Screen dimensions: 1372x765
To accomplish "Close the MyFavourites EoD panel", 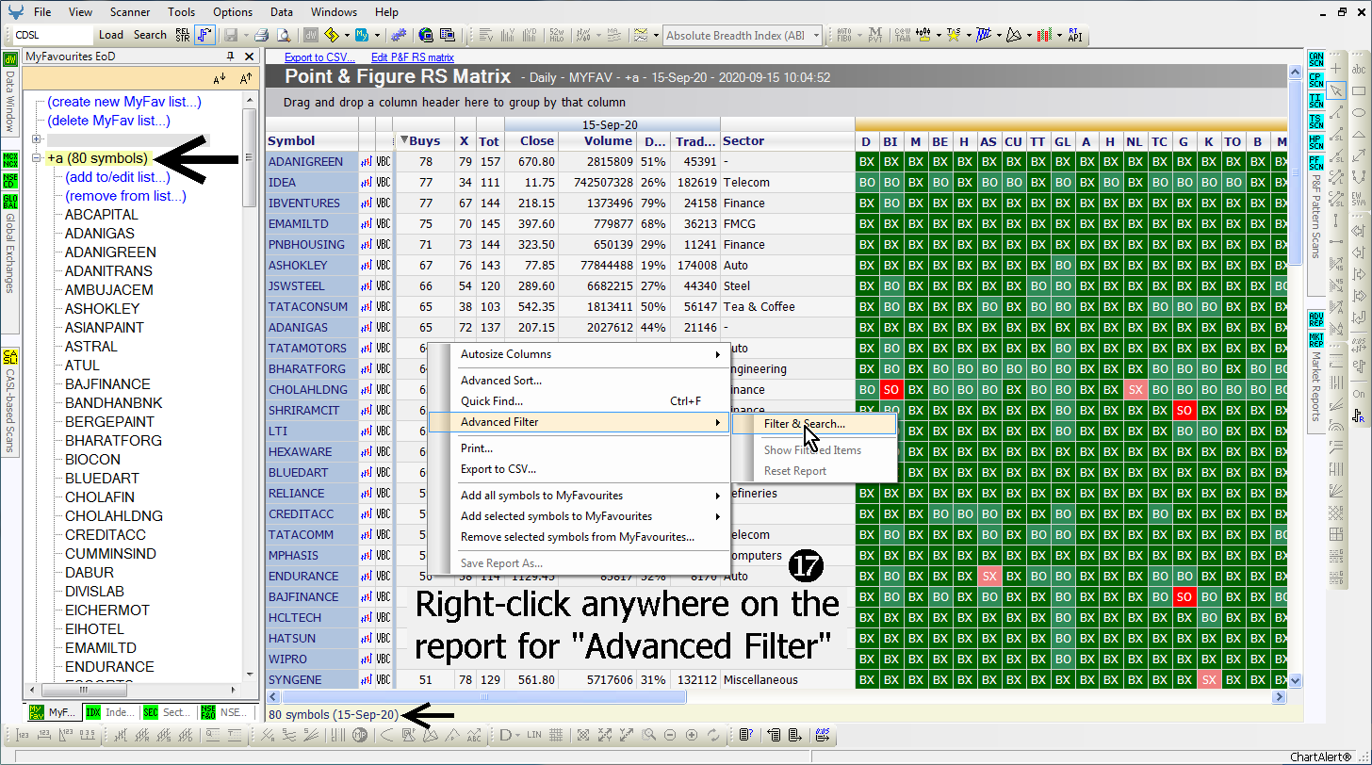I will [x=248, y=57].
